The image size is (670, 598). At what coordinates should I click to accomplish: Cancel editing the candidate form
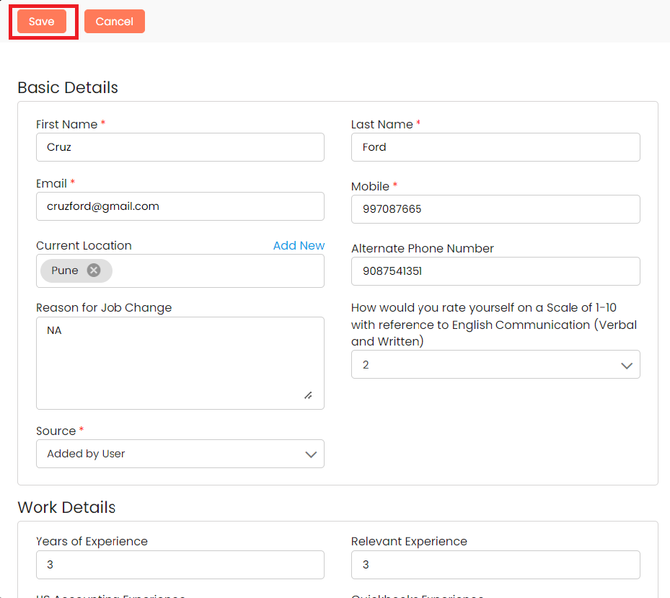coord(114,22)
